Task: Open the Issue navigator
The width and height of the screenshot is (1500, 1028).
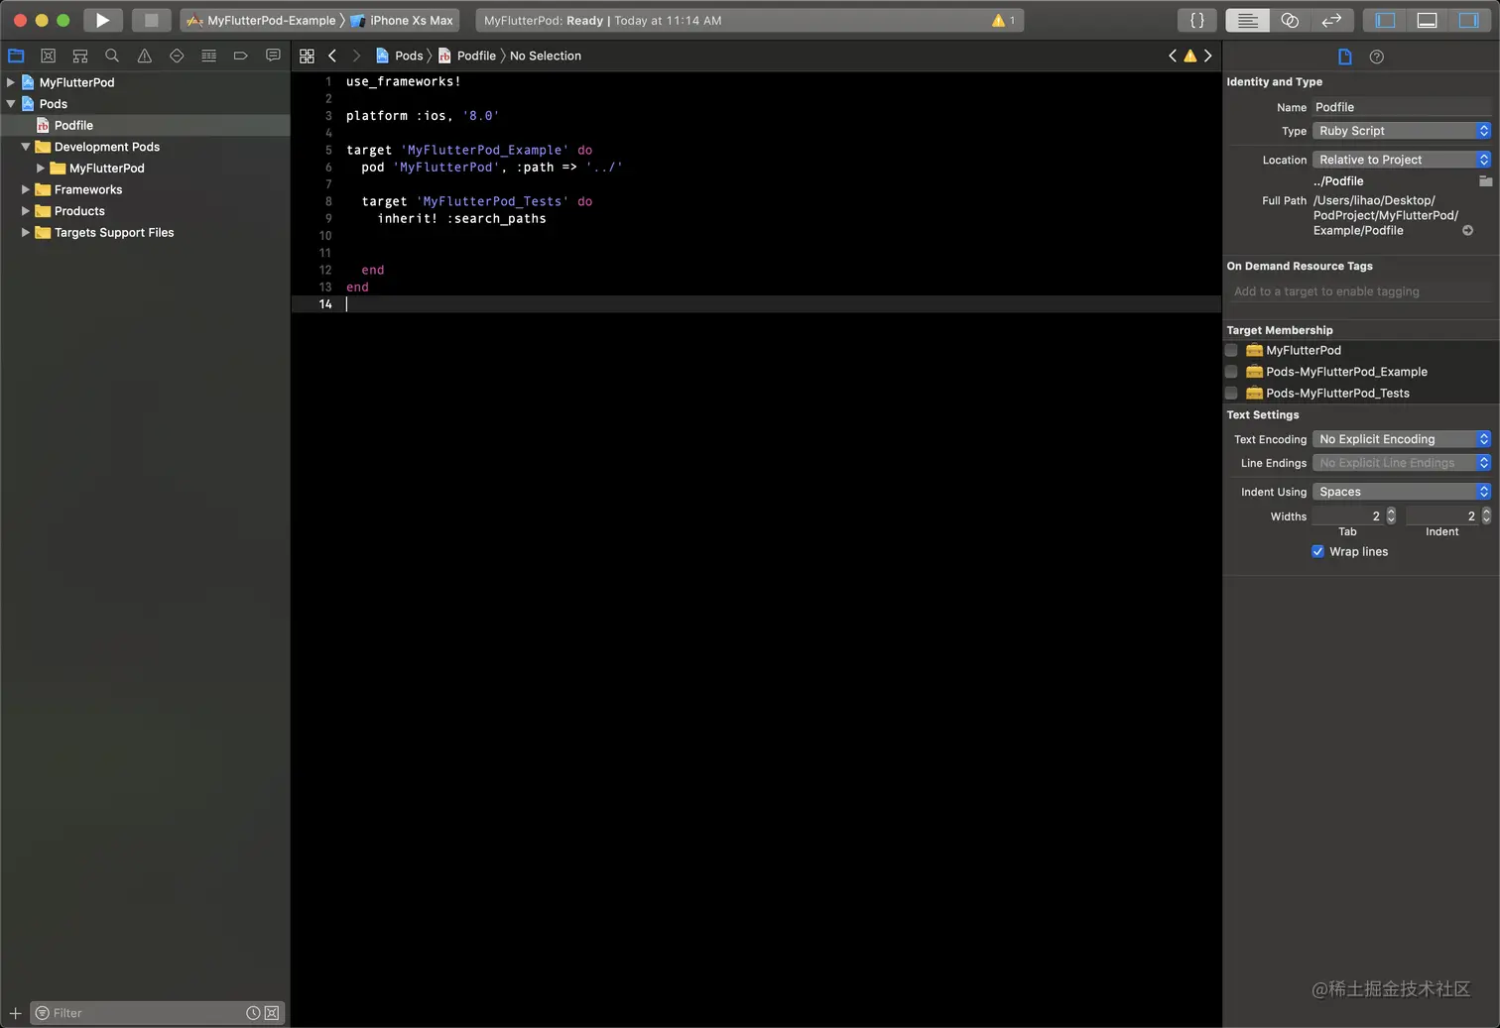Action: click(145, 56)
